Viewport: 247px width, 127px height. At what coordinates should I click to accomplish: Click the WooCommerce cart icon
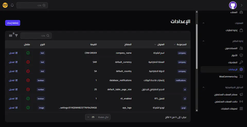[241, 77]
